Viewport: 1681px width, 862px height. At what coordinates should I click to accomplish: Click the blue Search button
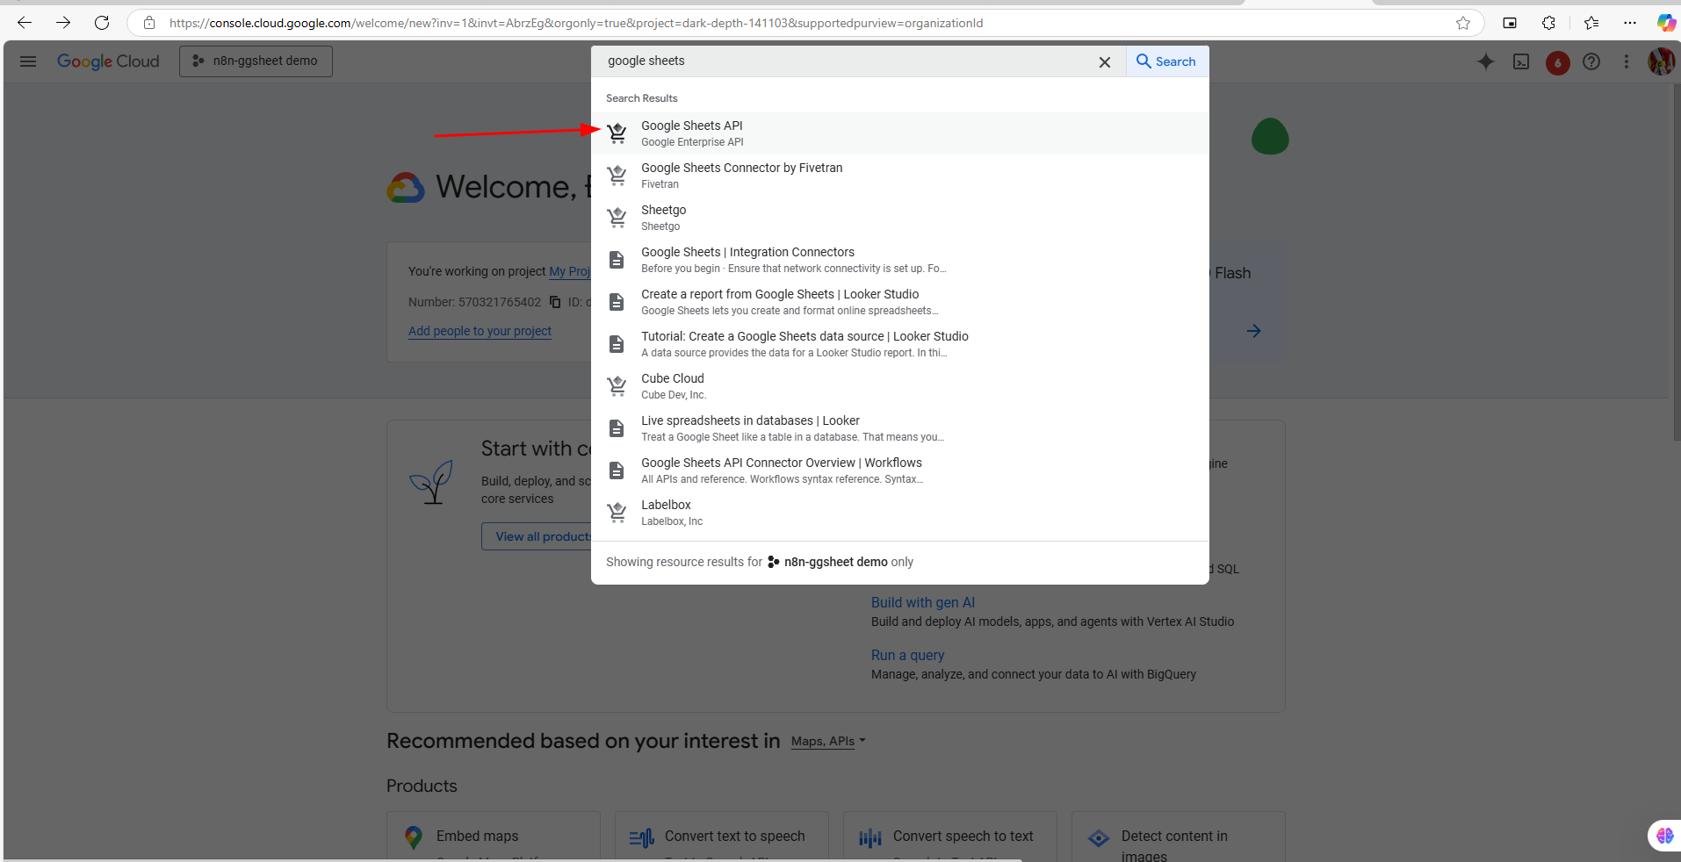(1167, 61)
